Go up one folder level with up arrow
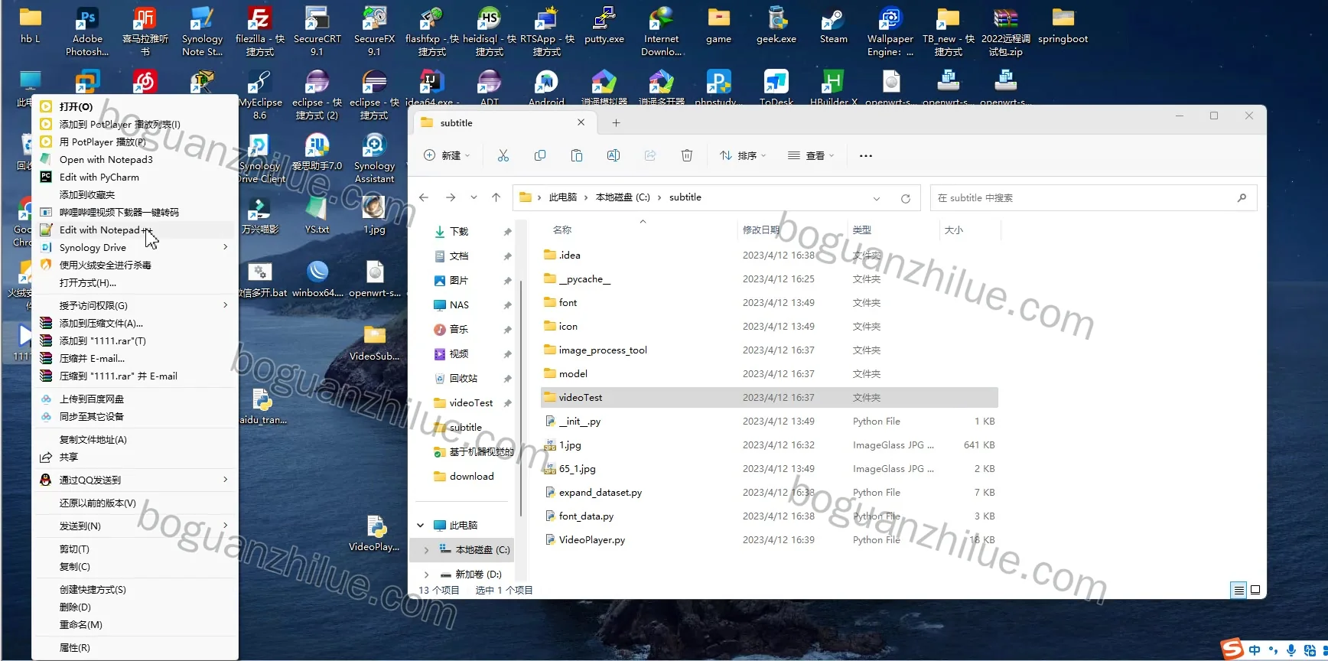This screenshot has height=661, width=1328. point(496,197)
